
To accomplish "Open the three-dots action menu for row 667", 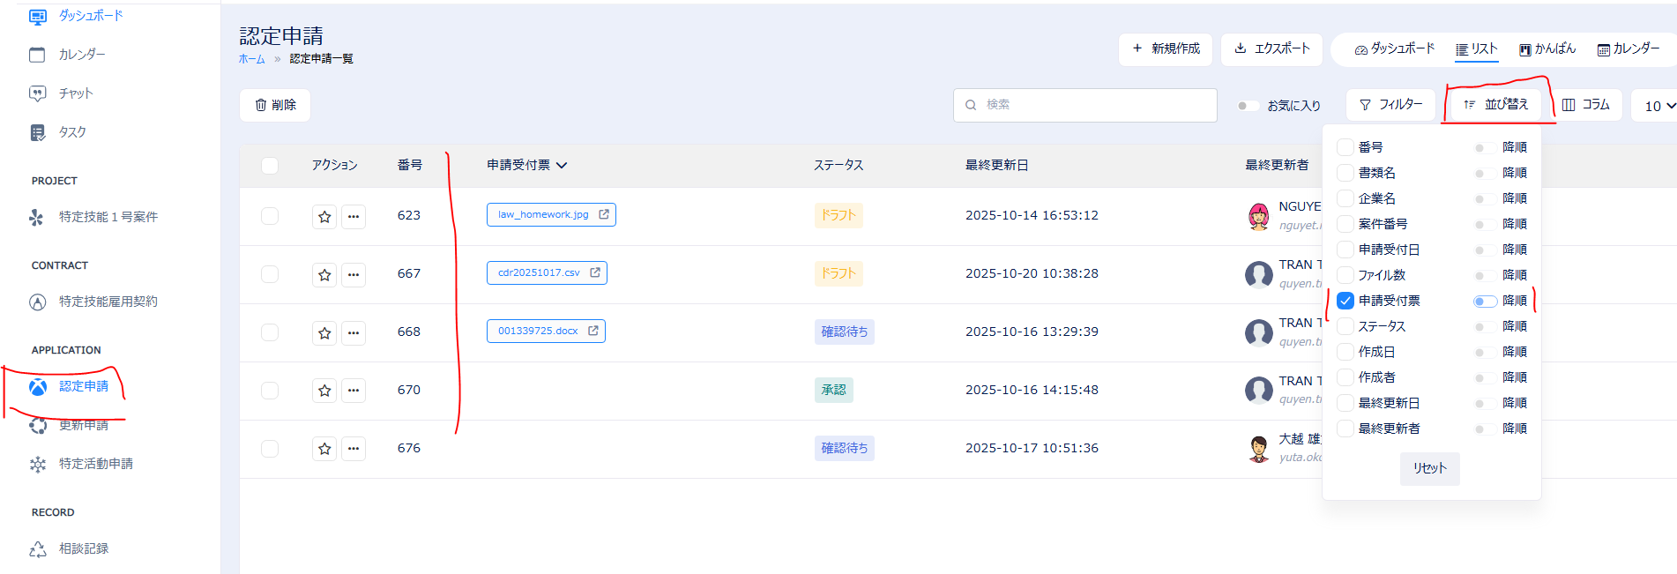I will (x=354, y=275).
